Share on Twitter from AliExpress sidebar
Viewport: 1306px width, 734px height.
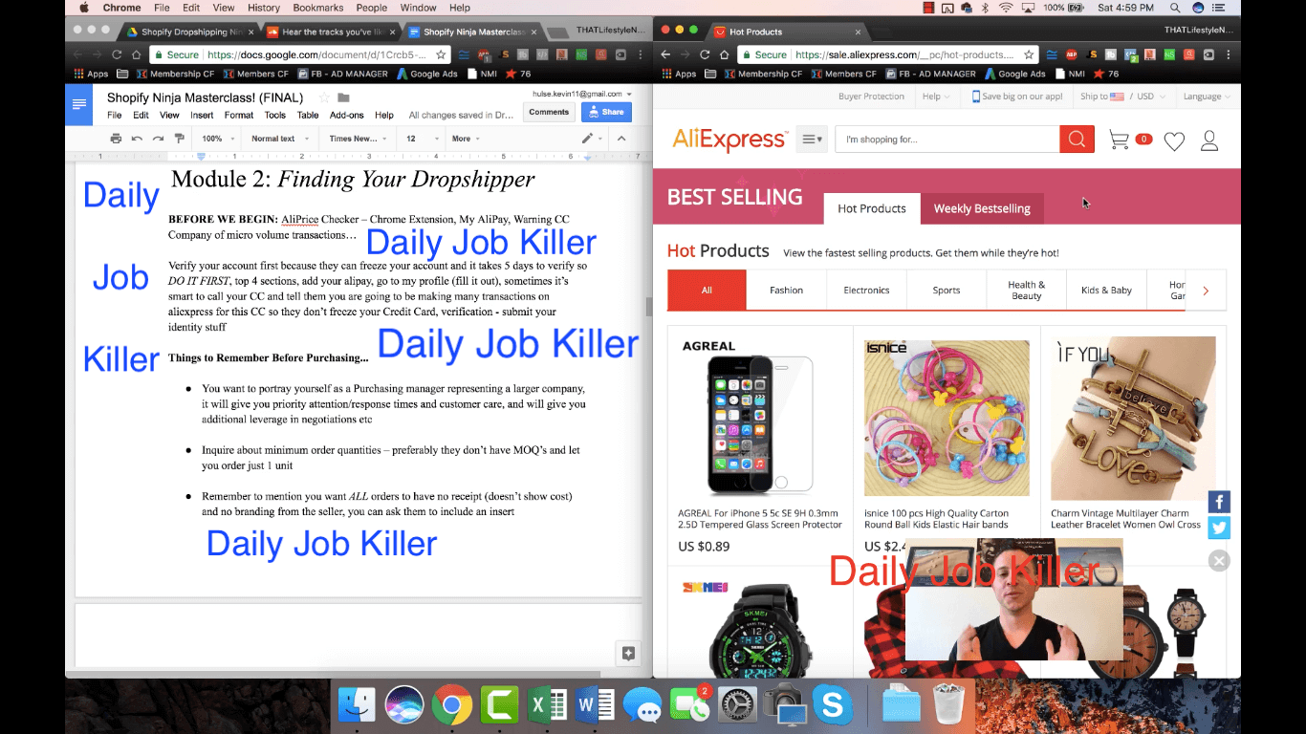(x=1219, y=528)
